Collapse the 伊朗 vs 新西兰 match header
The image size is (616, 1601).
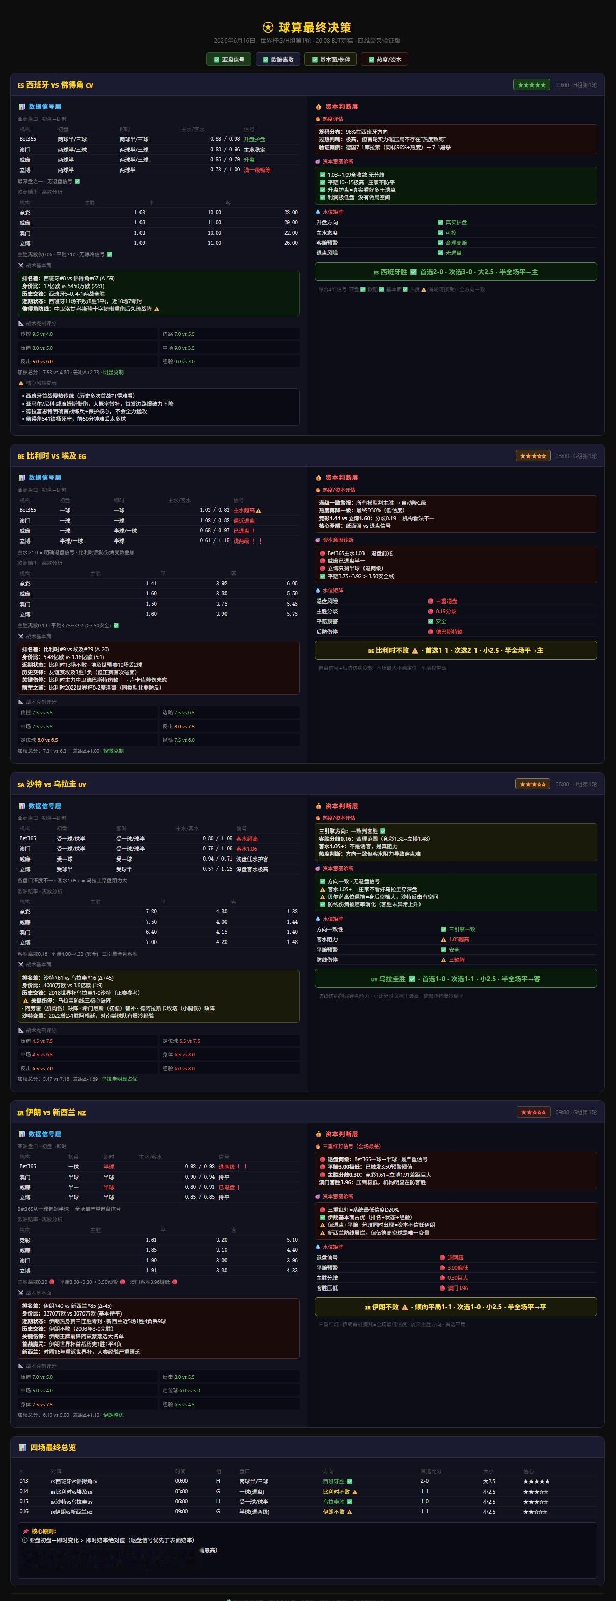coord(307,1112)
